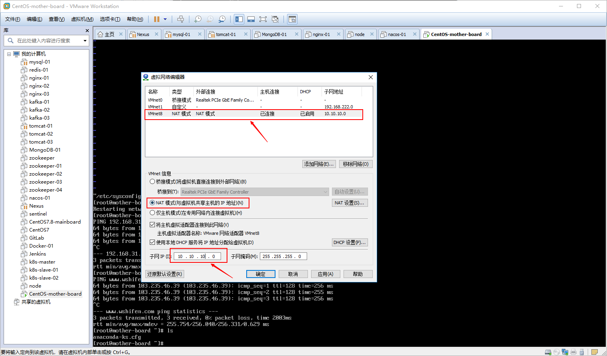Open the Snapshot Manager
The height and width of the screenshot is (356, 607).
pos(221,19)
